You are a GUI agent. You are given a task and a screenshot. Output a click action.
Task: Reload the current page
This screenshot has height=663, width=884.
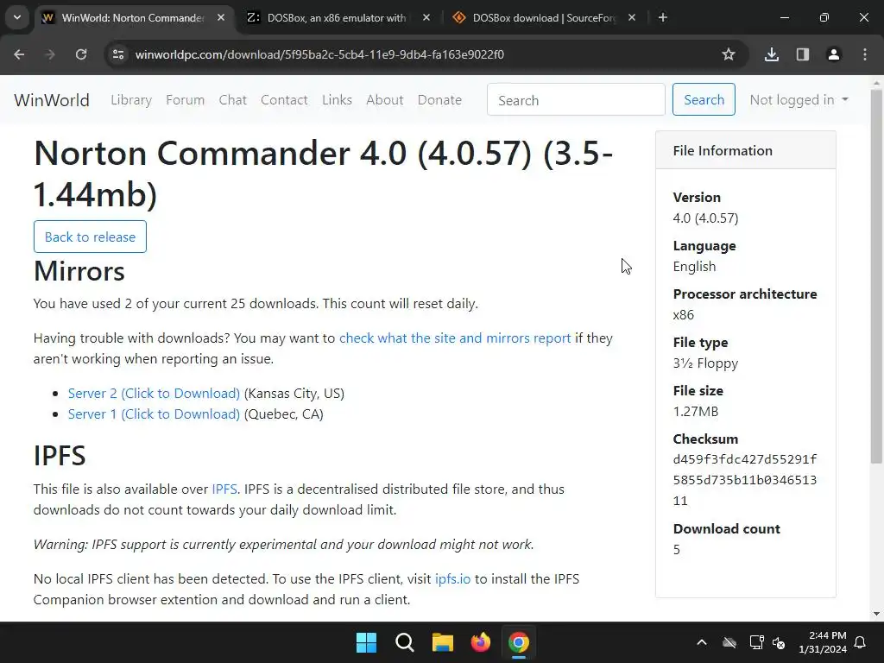(81, 54)
